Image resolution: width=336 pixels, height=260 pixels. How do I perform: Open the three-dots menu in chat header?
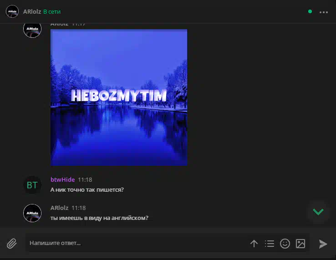click(324, 12)
